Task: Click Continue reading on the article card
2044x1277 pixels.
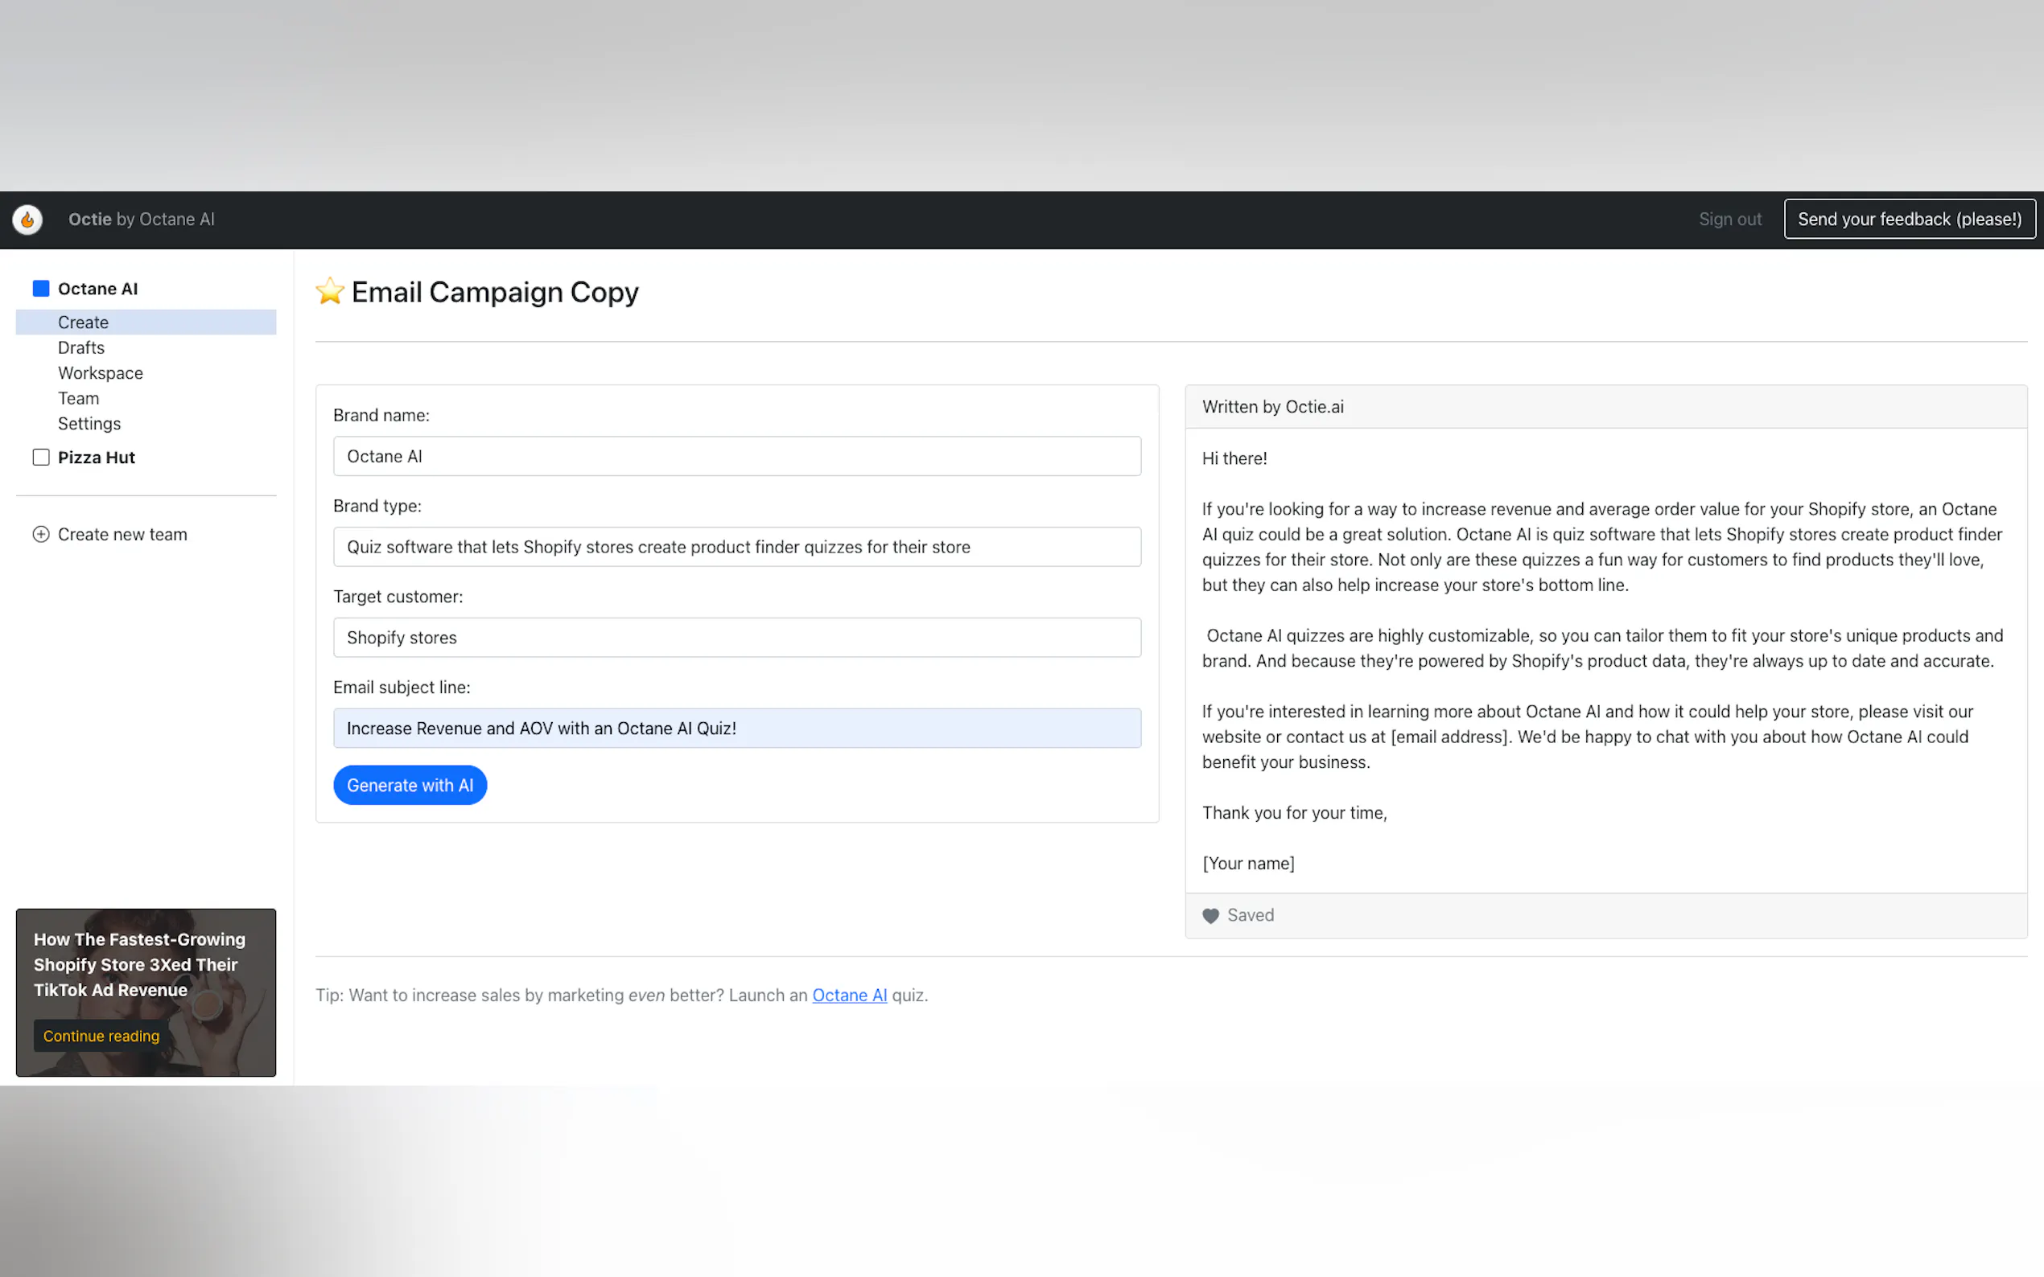Action: tap(101, 1037)
